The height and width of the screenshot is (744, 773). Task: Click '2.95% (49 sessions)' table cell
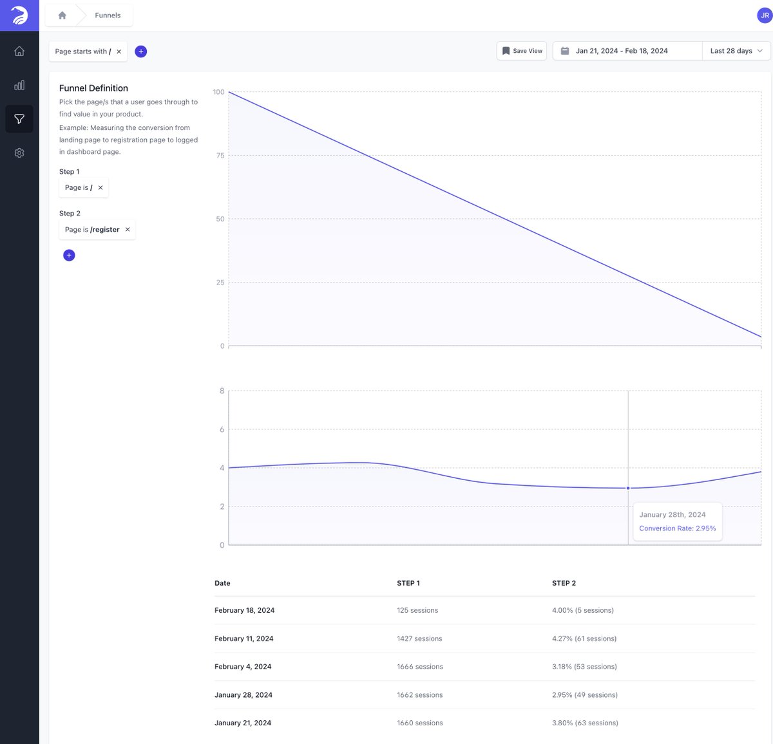click(585, 695)
